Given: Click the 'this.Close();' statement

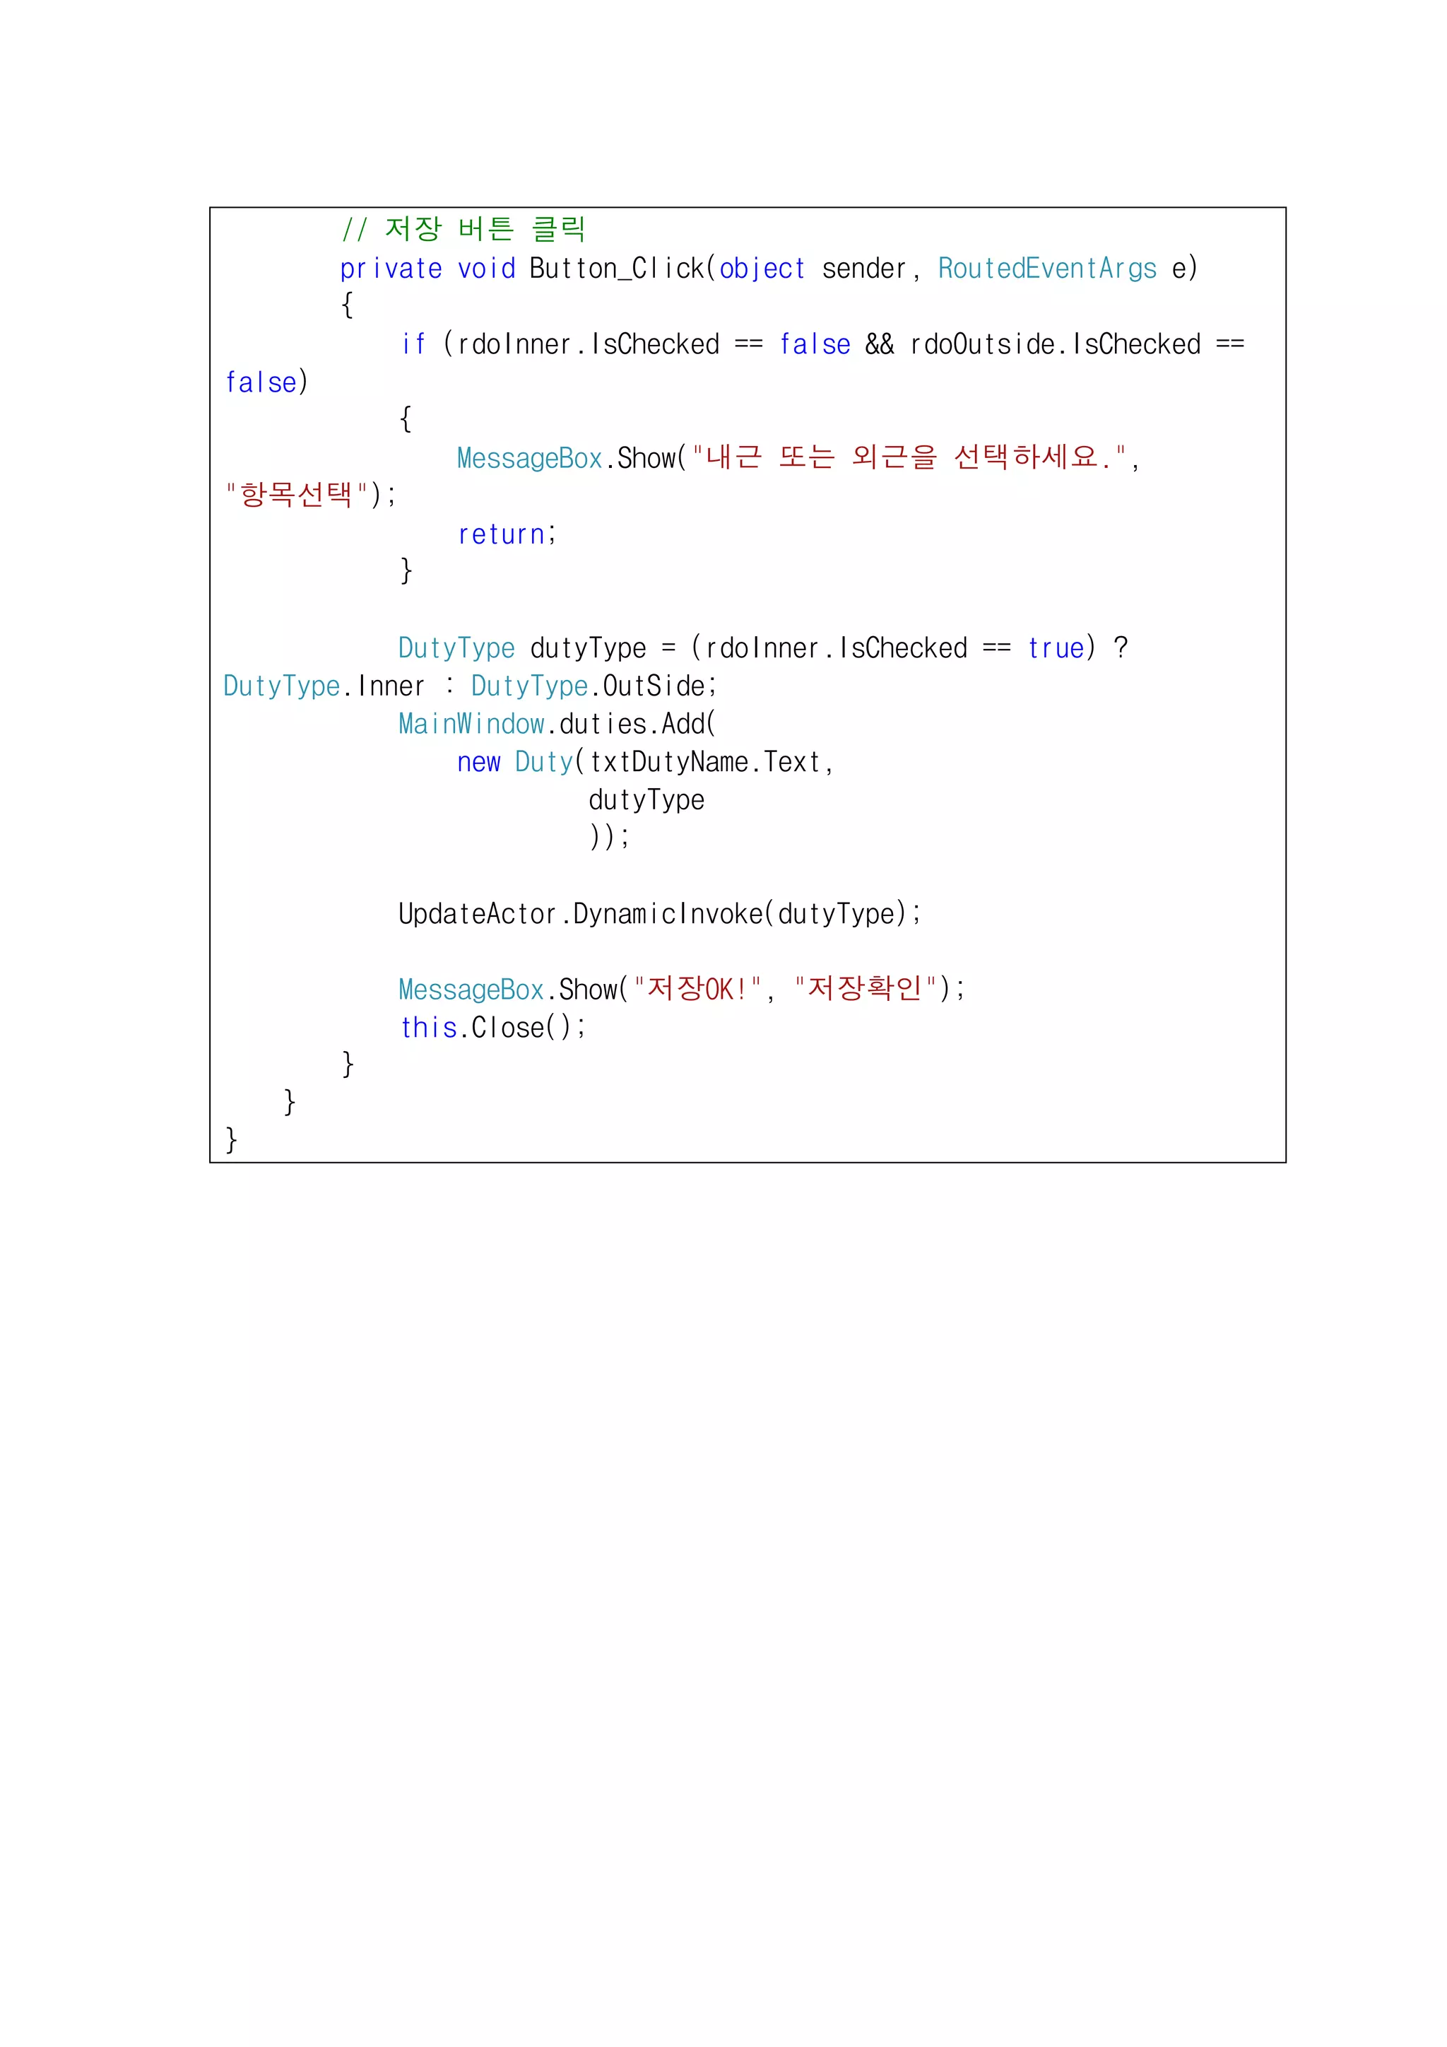Looking at the screenshot, I should coord(492,1028).
